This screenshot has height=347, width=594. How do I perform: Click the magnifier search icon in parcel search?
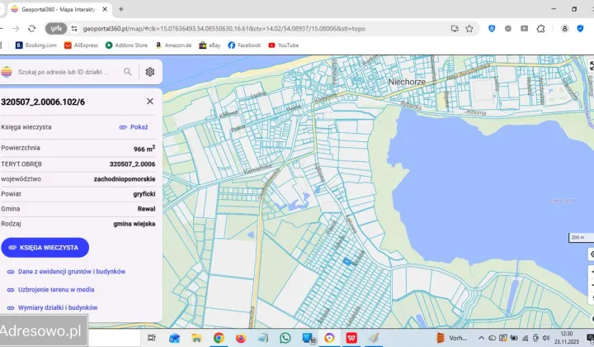click(128, 72)
